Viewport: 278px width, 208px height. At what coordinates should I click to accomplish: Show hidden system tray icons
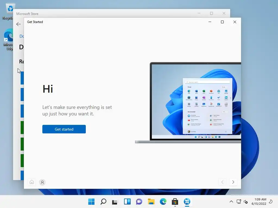tap(231, 201)
